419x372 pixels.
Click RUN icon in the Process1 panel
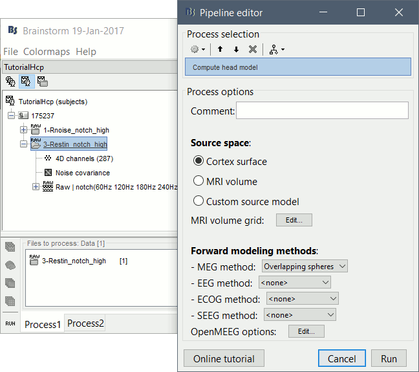[10, 322]
